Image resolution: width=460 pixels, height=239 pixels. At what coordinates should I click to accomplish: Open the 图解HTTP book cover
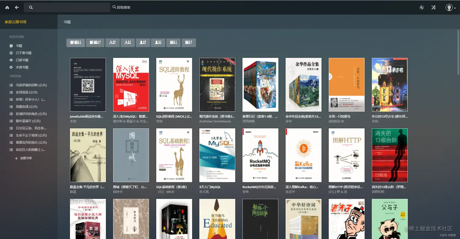(347, 155)
